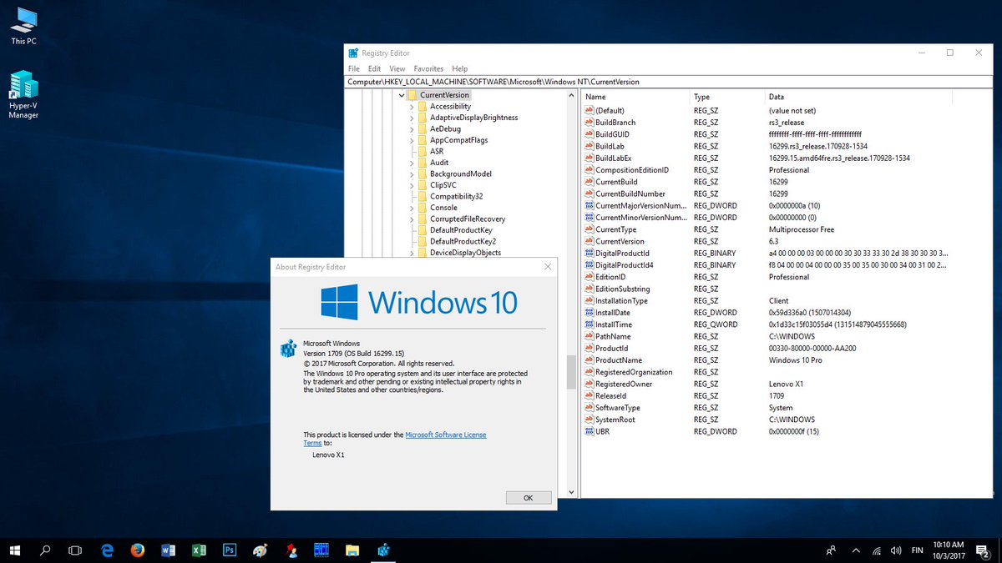
Task: Select the RegisteredOwner value row
Action: pyautogui.click(x=787, y=384)
